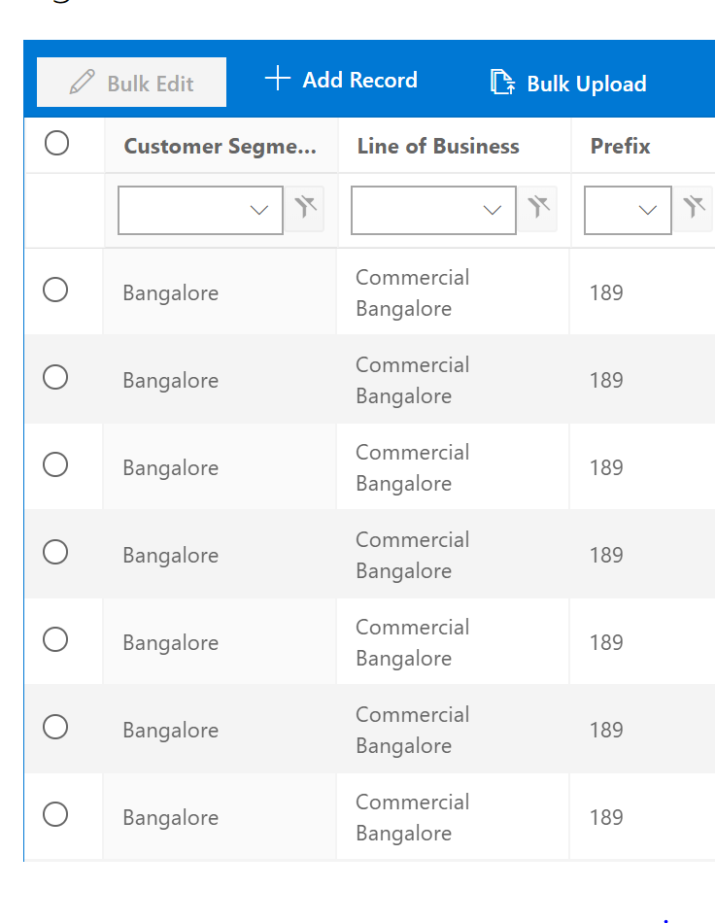Select the third row's radio button

pos(55,464)
